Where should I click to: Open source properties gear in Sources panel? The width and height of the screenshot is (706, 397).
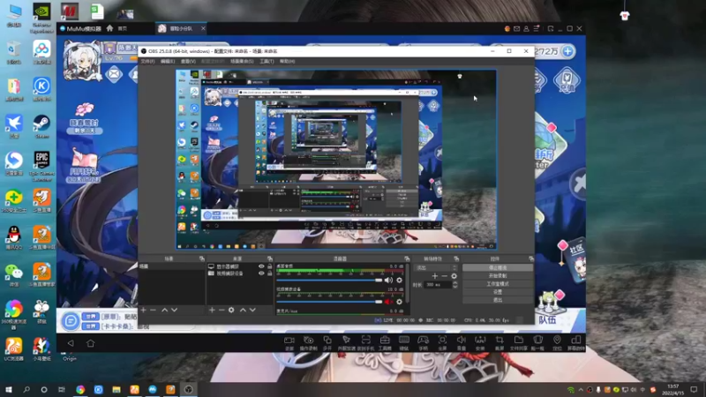231,311
